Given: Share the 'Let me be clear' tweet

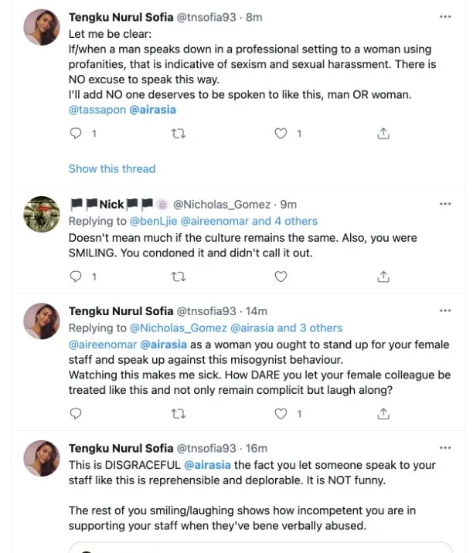Looking at the screenshot, I should (x=383, y=134).
